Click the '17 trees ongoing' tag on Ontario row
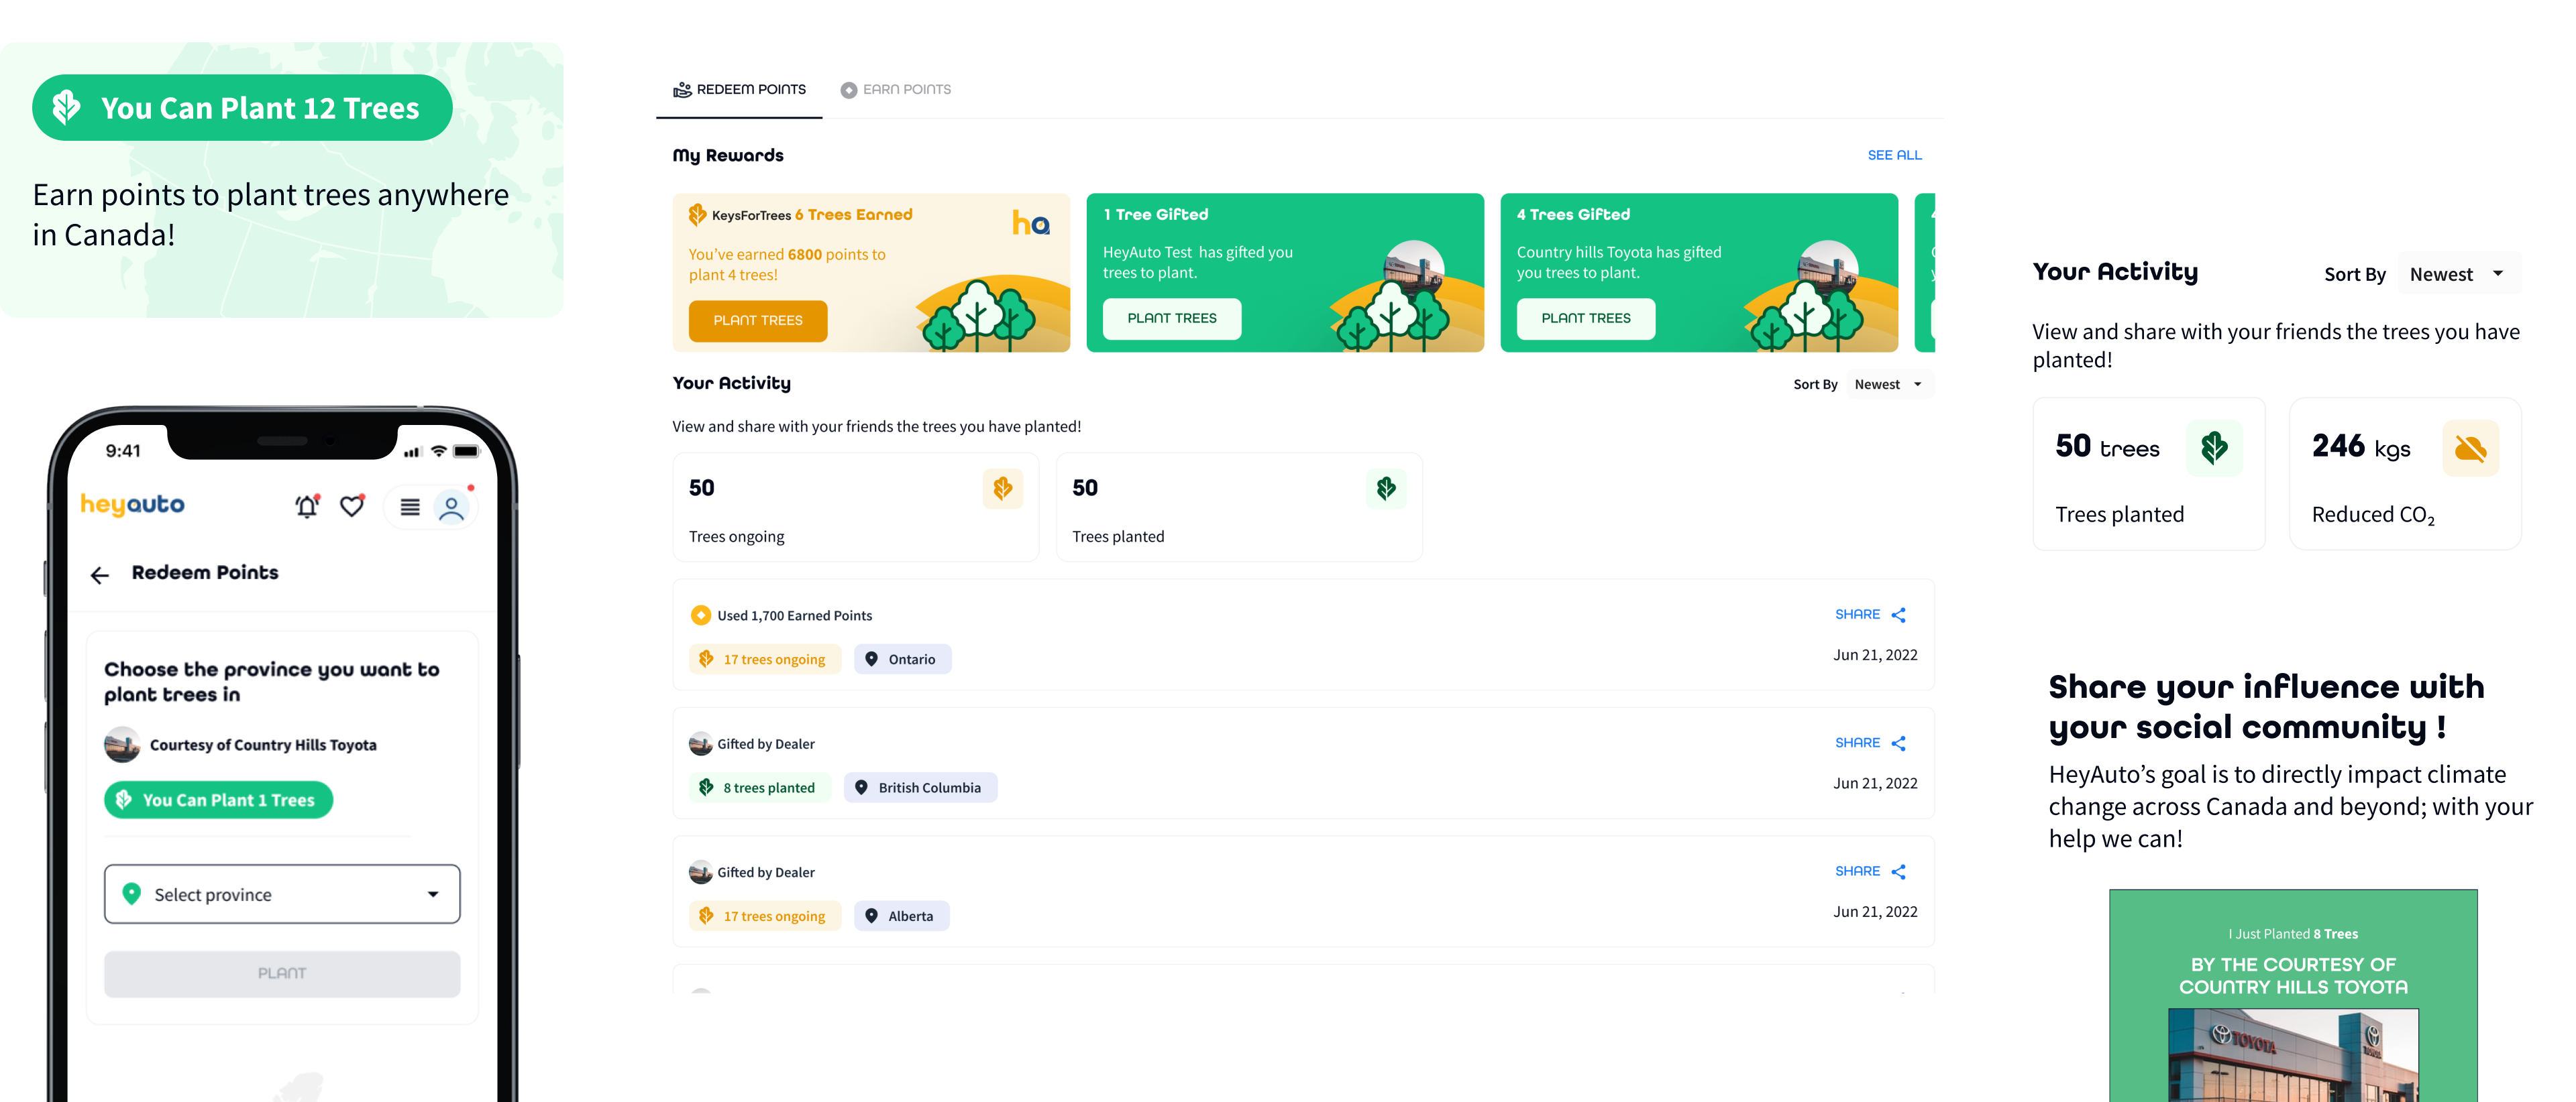The width and height of the screenshot is (2576, 1102). [765, 658]
